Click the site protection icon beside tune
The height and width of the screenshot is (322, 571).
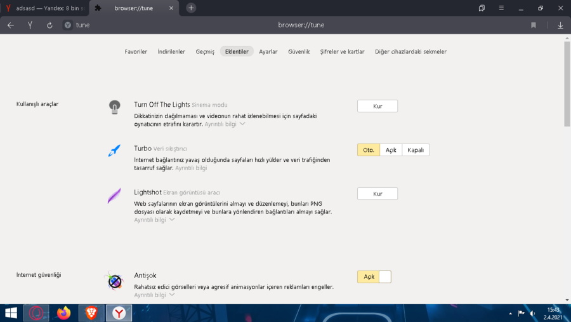pyautogui.click(x=68, y=25)
